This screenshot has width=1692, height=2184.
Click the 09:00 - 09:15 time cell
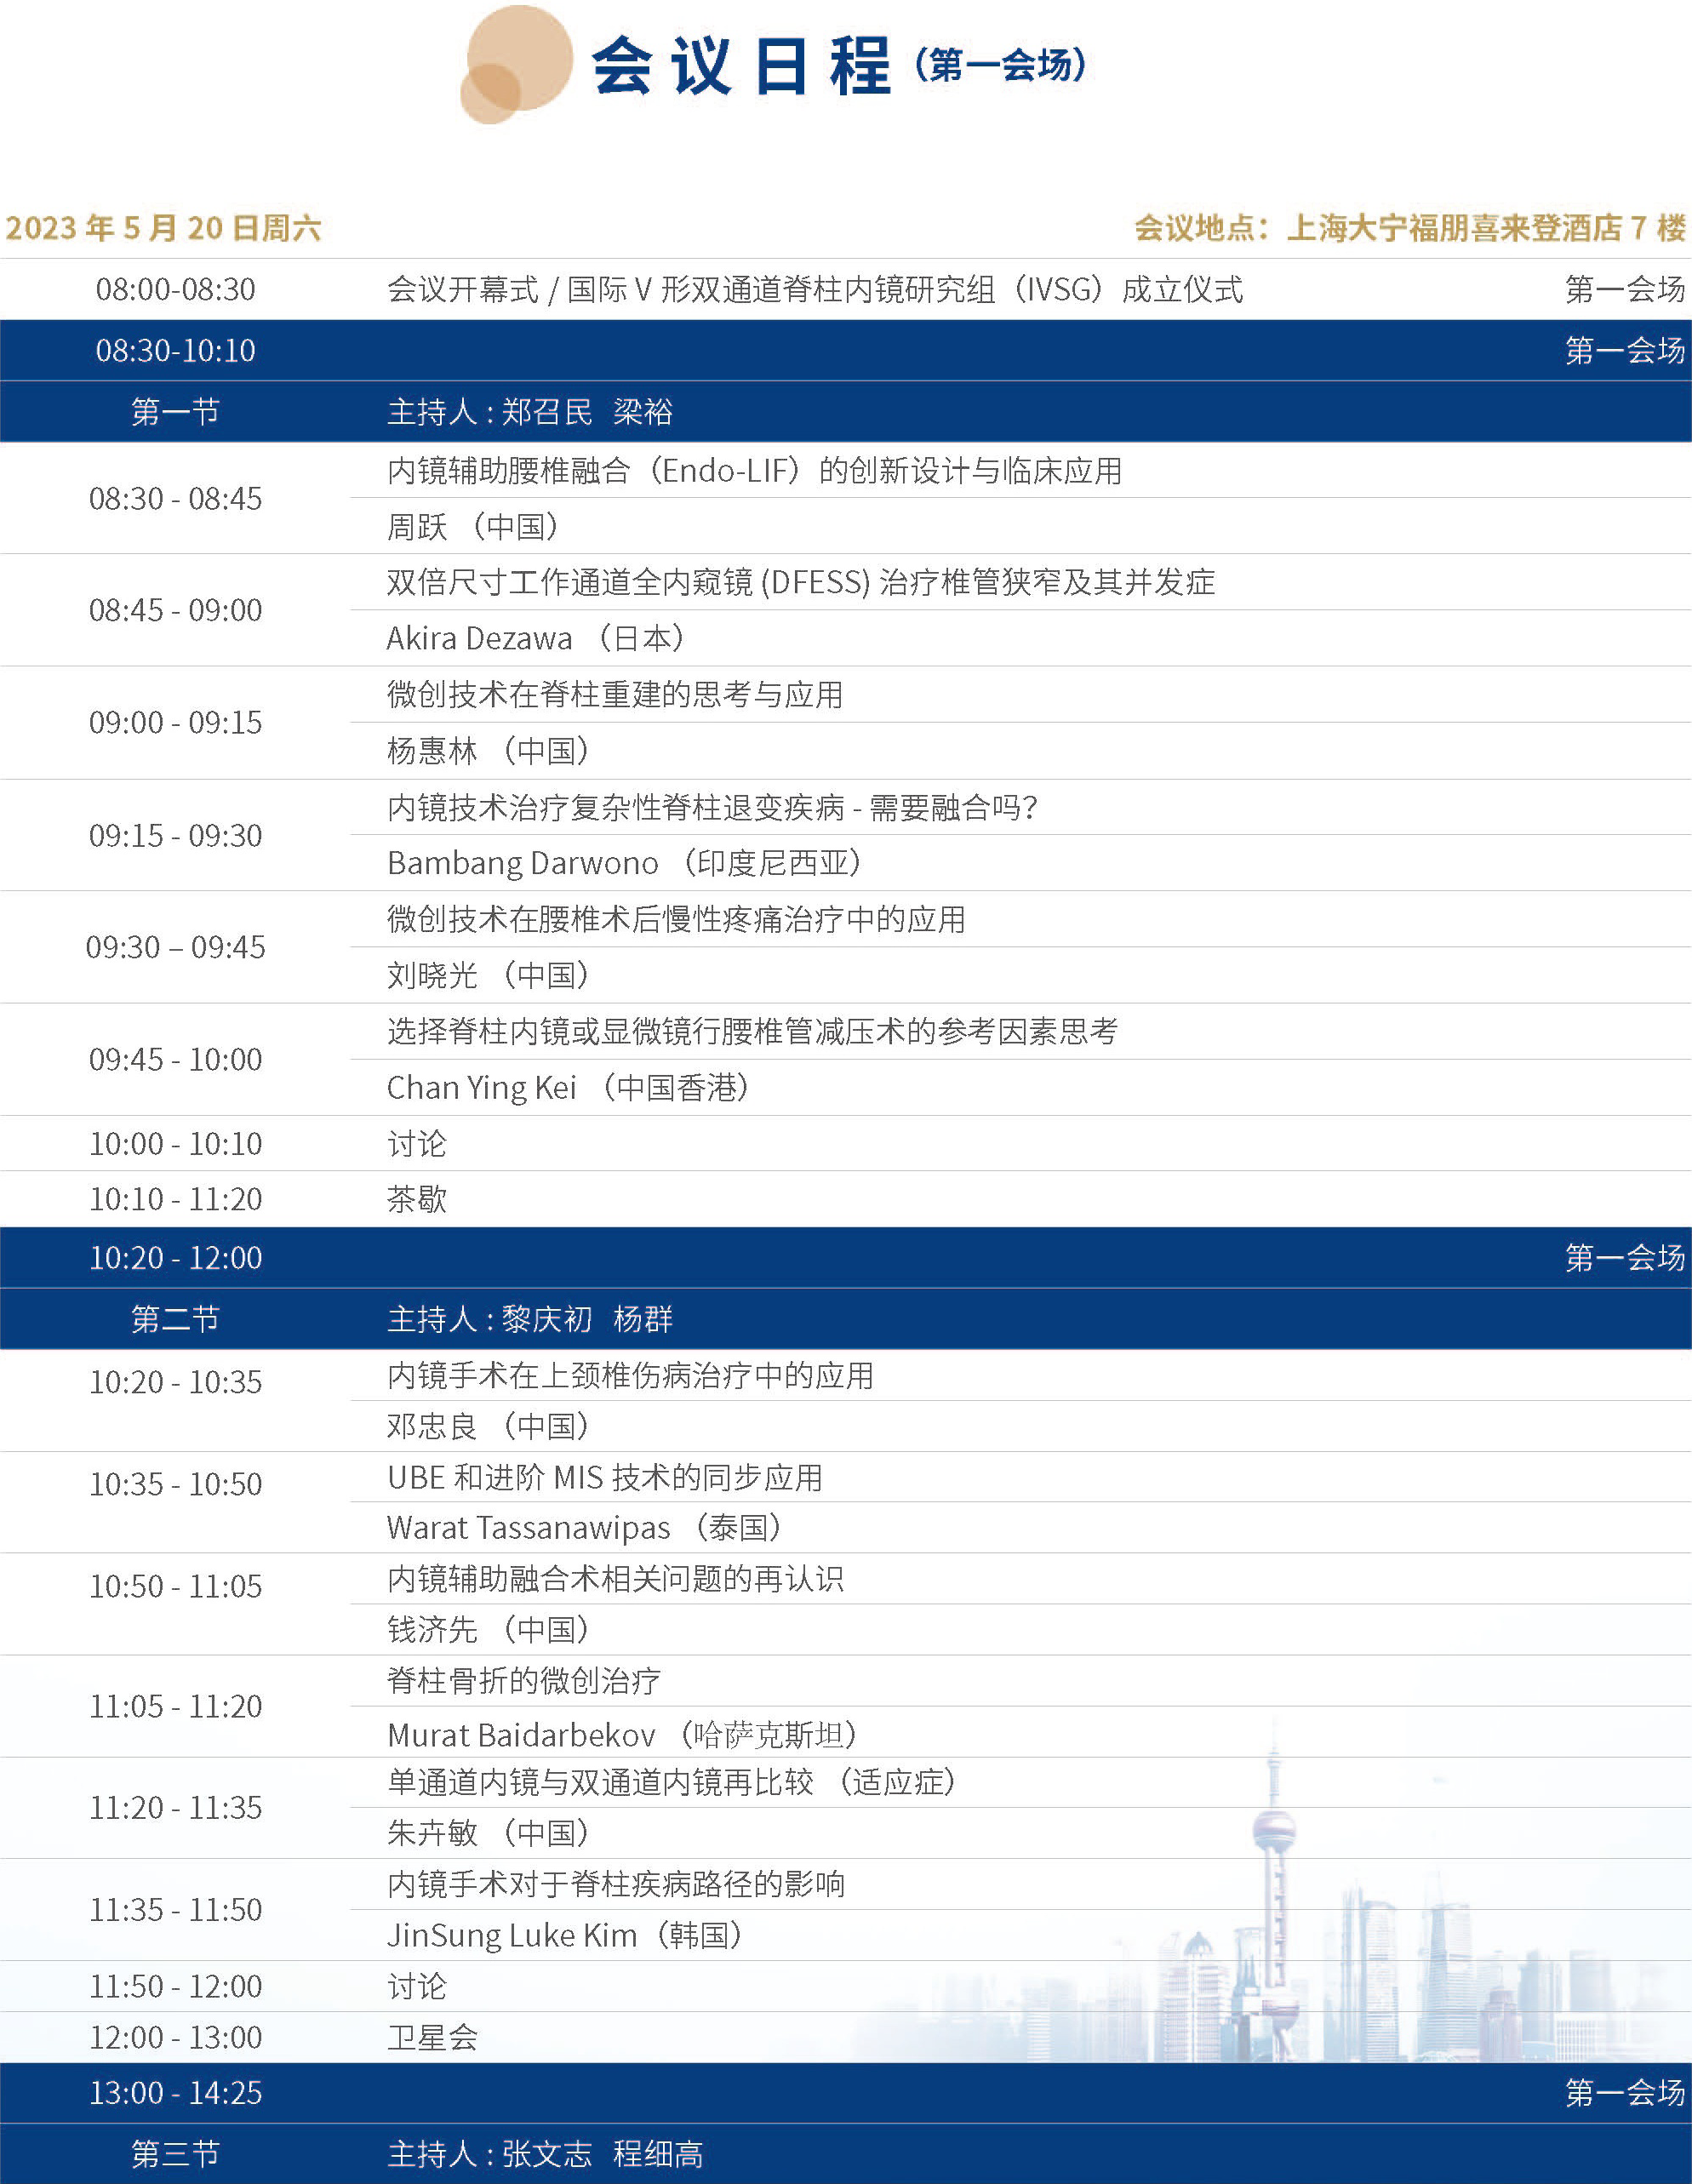[x=176, y=722]
